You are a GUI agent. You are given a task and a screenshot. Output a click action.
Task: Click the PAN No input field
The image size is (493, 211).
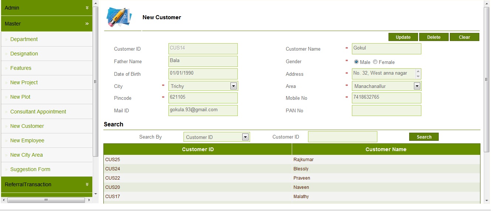click(x=386, y=110)
